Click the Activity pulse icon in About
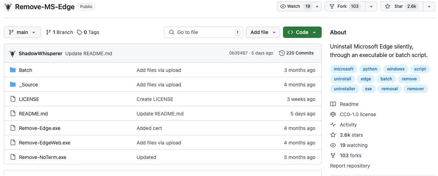 [x=333, y=125]
